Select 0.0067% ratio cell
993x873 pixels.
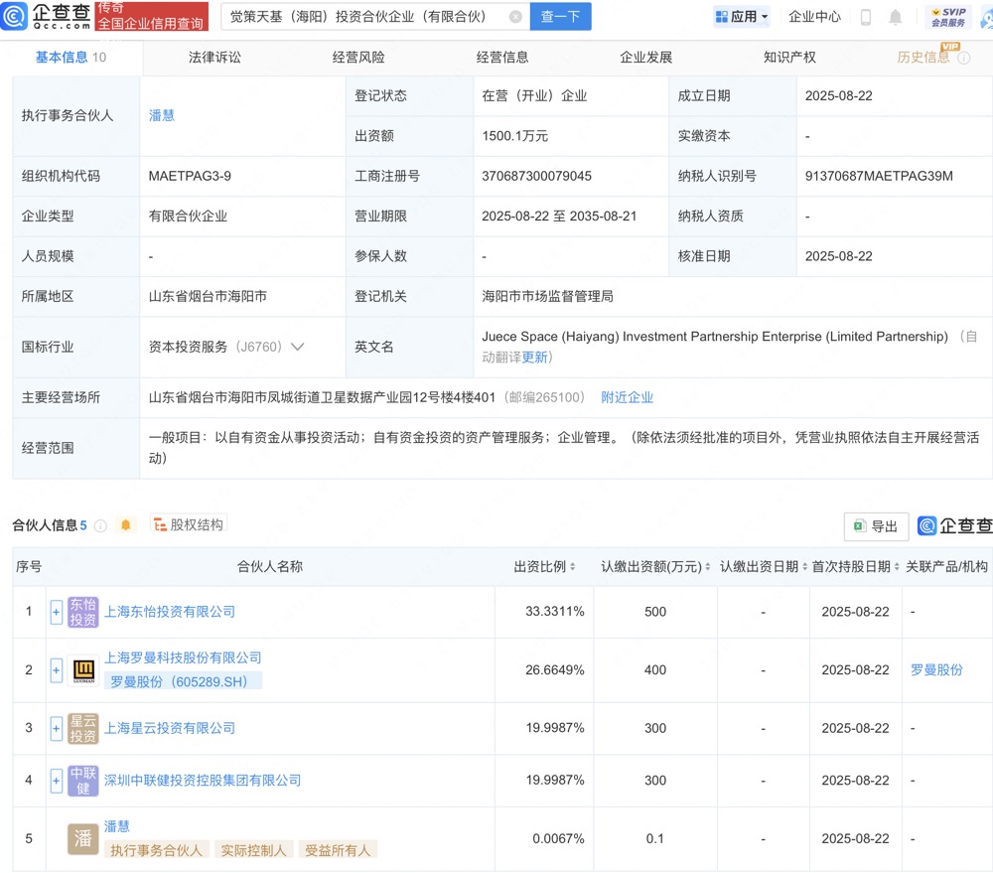point(558,839)
